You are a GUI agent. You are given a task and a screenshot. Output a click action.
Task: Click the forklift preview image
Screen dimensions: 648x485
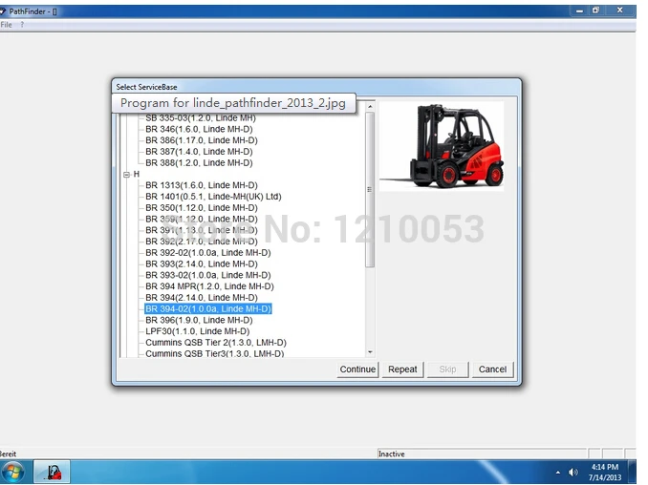point(442,146)
